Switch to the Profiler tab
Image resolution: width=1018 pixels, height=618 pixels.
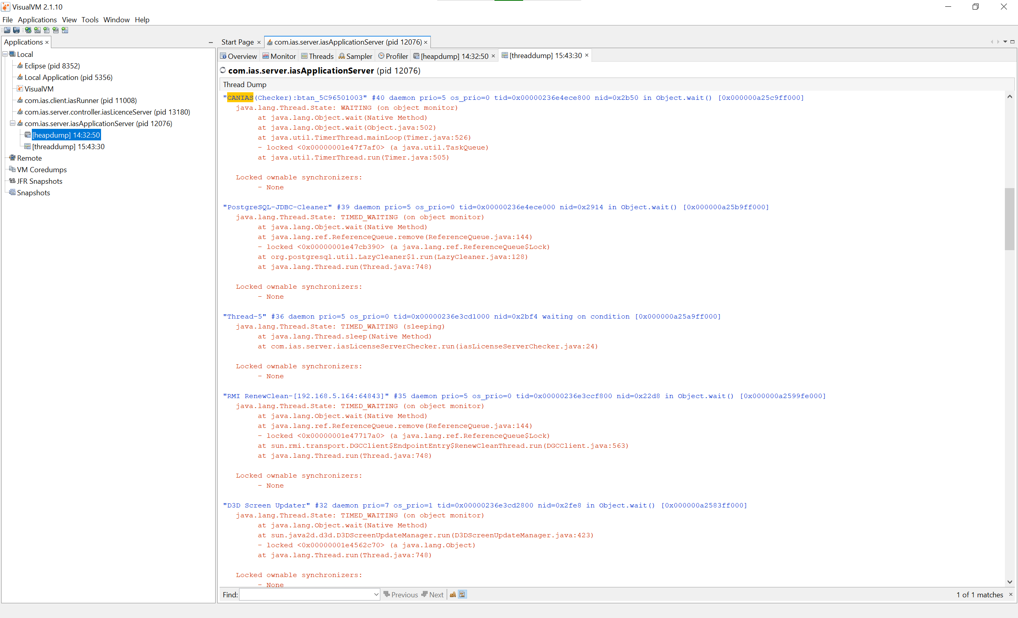[393, 56]
